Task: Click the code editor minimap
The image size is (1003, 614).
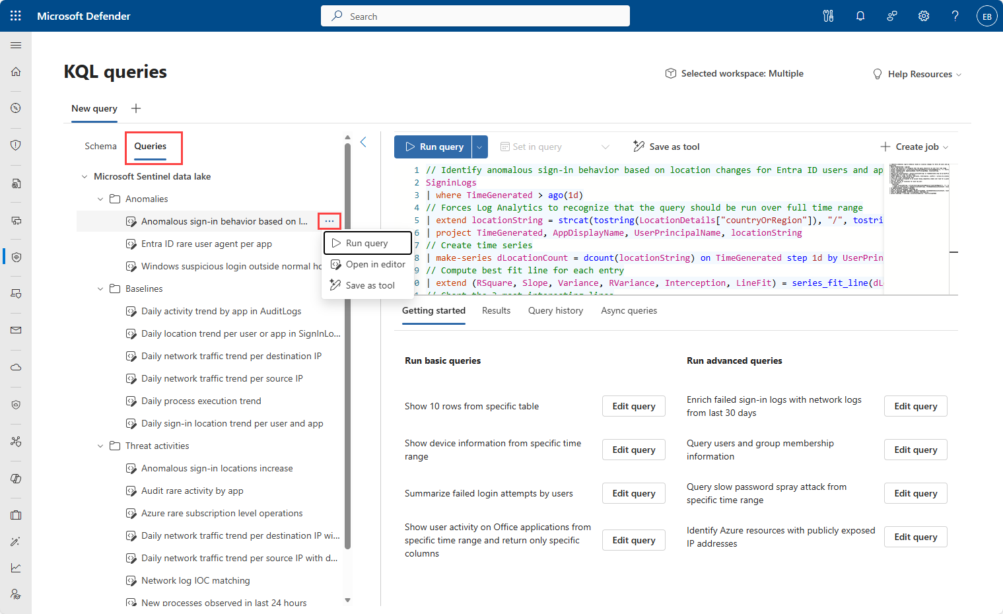Action: 920,228
